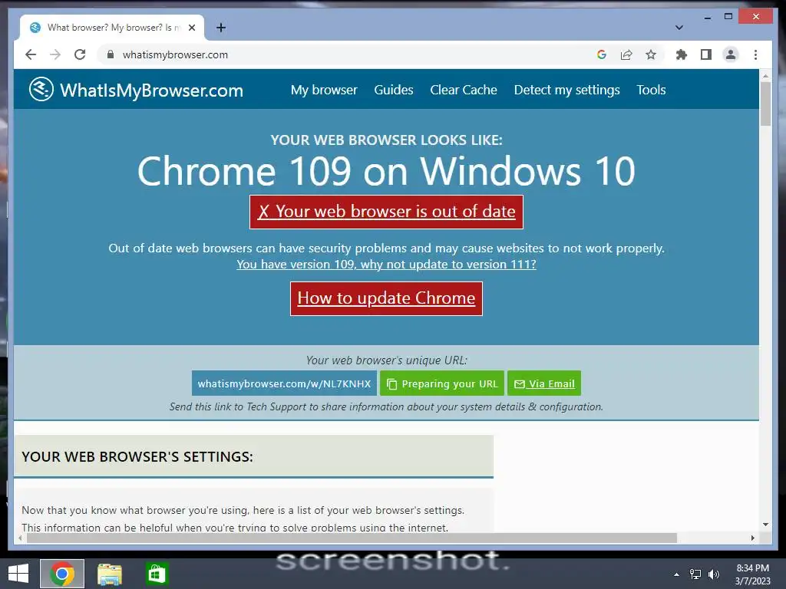Open the My browser menu item
This screenshot has height=589, width=786.
324,90
